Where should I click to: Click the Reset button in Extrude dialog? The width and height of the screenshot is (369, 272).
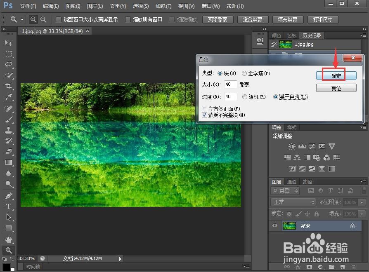[x=336, y=88]
